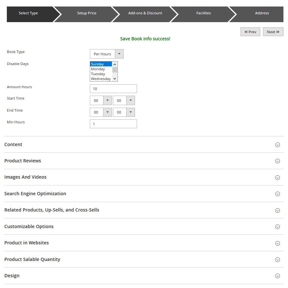Expand Product Salable Quantity arrow icon

click(x=277, y=260)
